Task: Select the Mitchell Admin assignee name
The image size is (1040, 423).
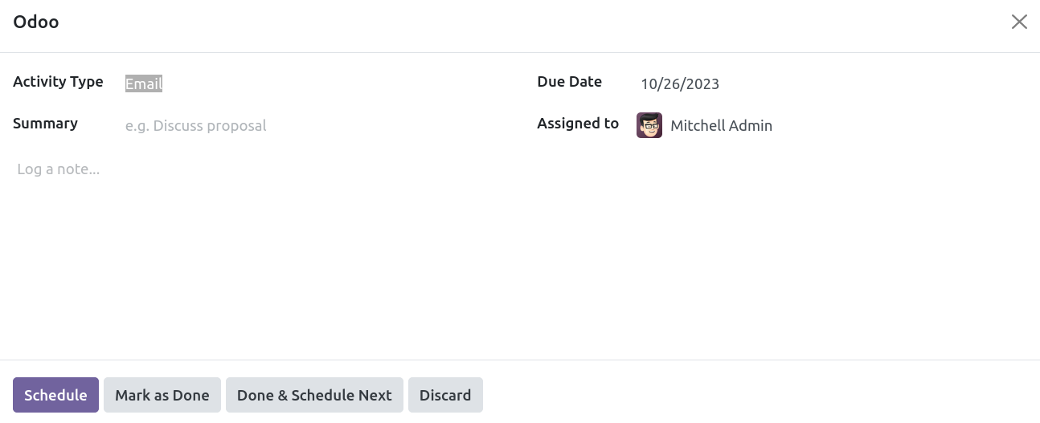Action: [721, 125]
